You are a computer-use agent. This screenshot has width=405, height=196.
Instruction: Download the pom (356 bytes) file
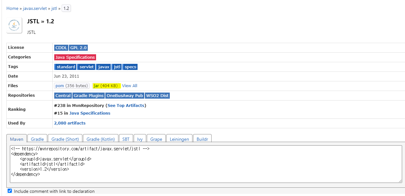click(x=72, y=86)
